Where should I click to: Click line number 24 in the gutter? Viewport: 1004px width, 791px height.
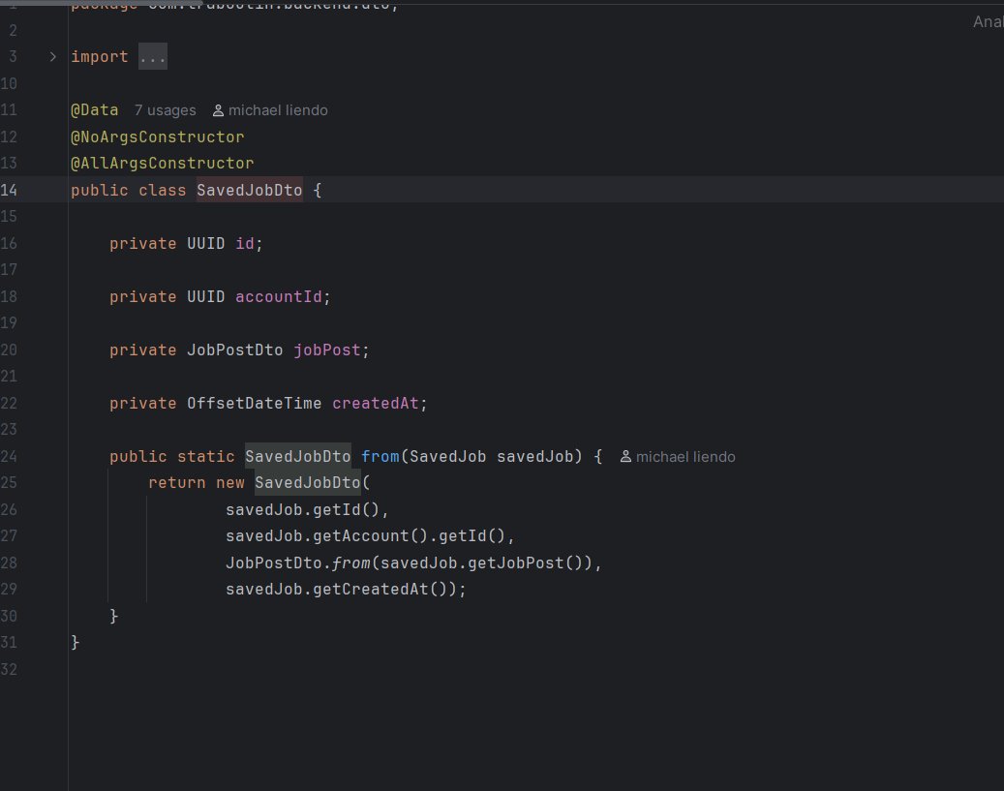coord(9,456)
